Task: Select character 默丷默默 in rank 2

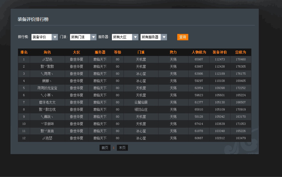Action: pos(47,67)
